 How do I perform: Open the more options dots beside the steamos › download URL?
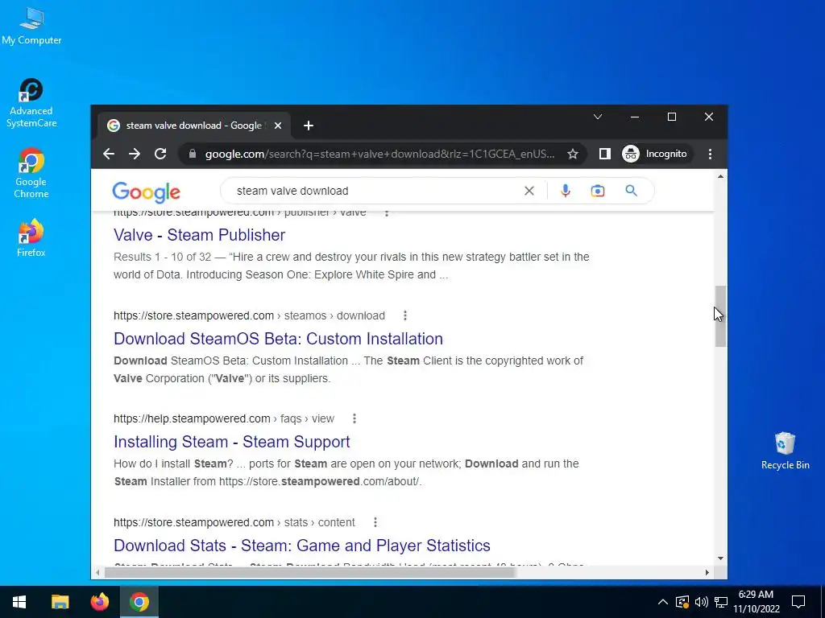pos(405,315)
